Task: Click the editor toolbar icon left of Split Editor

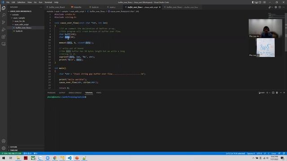Action: point(276,7)
